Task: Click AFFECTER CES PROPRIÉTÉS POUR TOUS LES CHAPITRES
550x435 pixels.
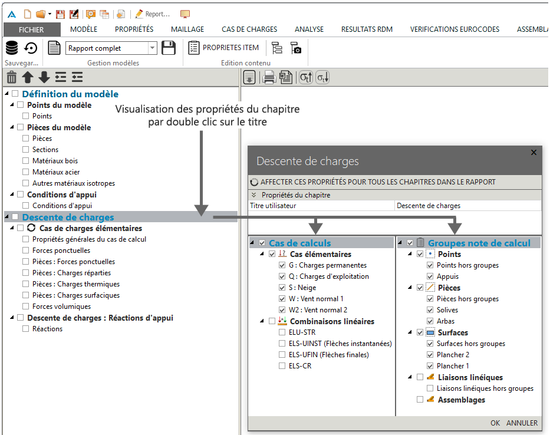Action: click(x=373, y=182)
